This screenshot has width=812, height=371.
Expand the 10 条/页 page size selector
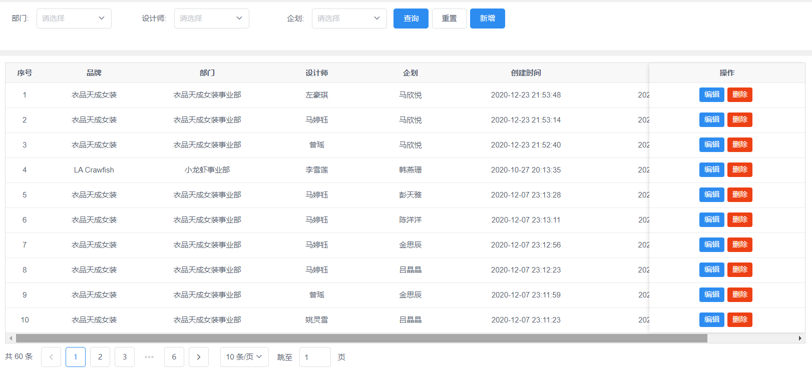tap(244, 357)
